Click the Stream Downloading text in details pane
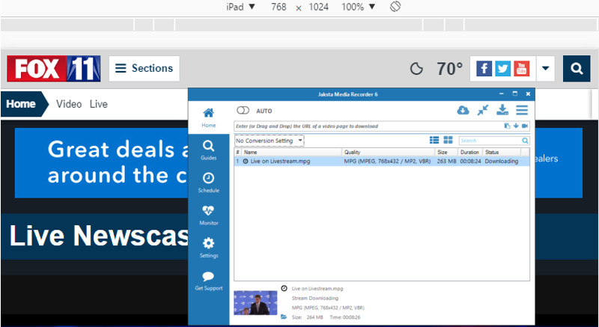The image size is (599, 327). coord(315,298)
